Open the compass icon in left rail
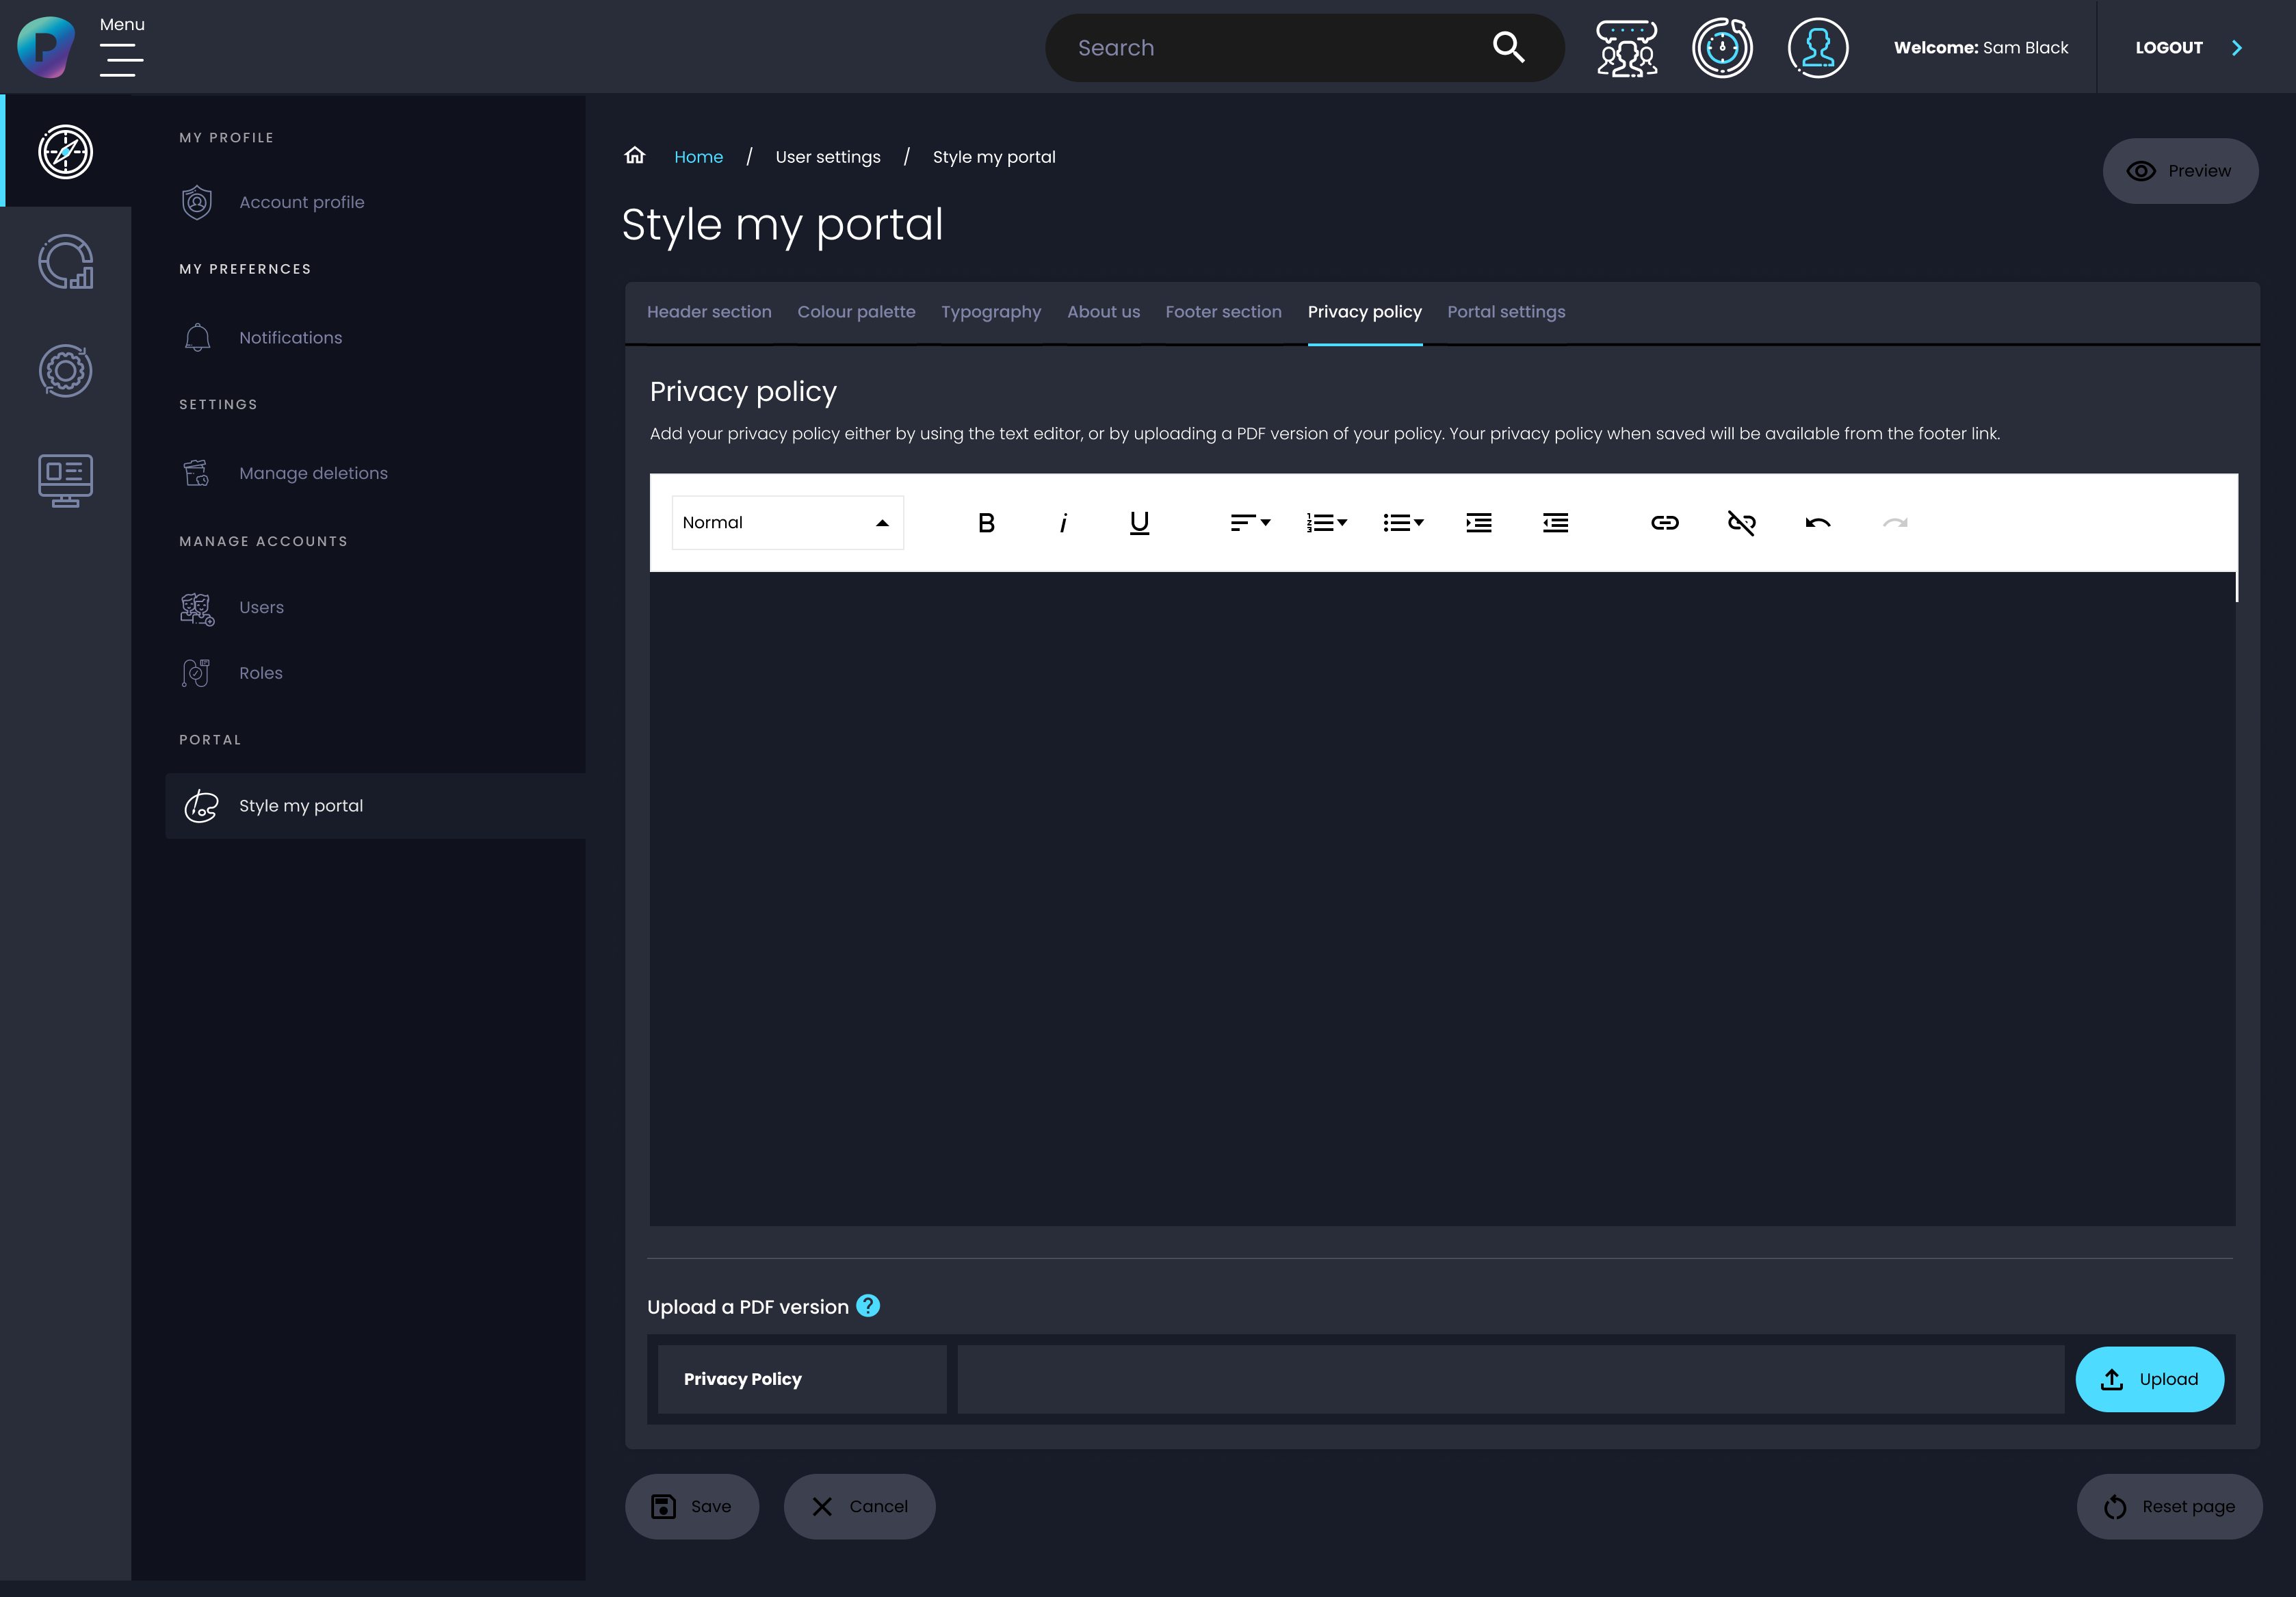This screenshot has width=2296, height=1597. pyautogui.click(x=66, y=152)
